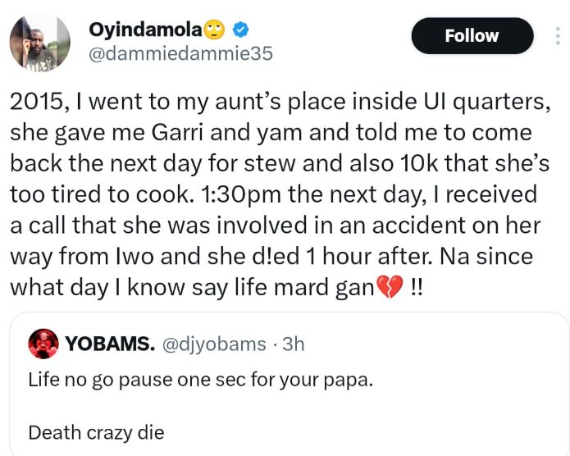
Task: Click the blue verified badge
Action: (239, 30)
